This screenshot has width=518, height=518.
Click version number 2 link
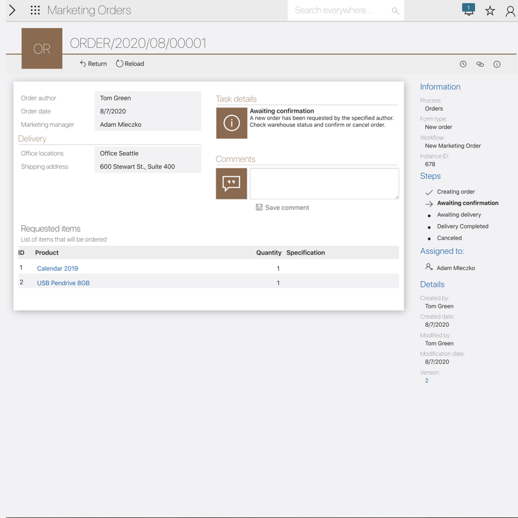[x=427, y=381]
